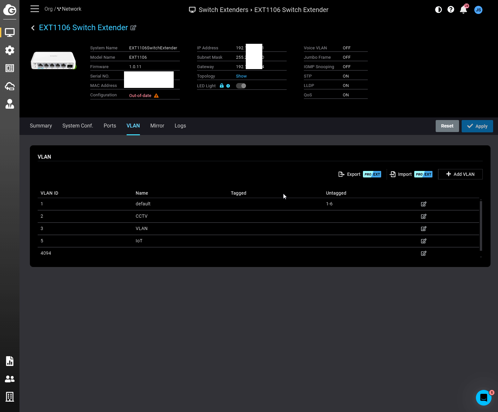Edit the device name pencil icon

tap(133, 28)
